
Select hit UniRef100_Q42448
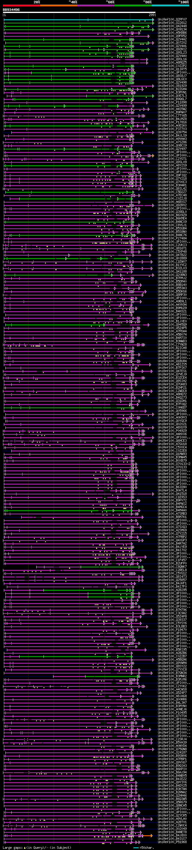[172, 26]
